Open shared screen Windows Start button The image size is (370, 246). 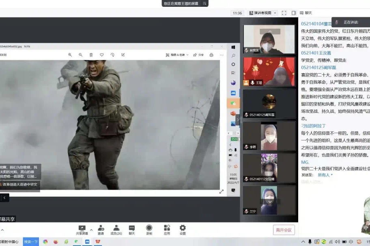233,47
